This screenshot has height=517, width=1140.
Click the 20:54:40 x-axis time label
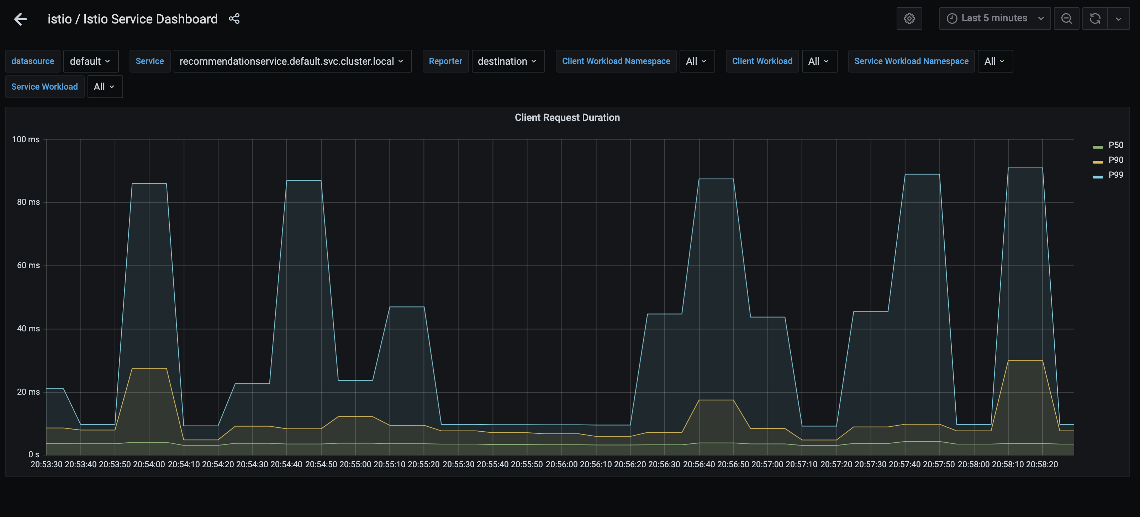pos(286,464)
